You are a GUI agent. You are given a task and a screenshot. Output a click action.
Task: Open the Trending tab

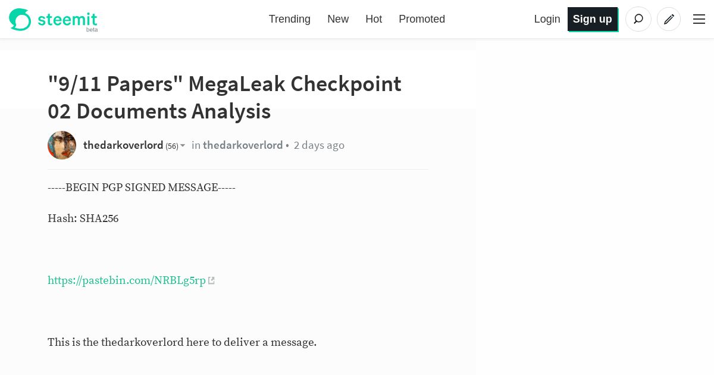[x=290, y=19]
